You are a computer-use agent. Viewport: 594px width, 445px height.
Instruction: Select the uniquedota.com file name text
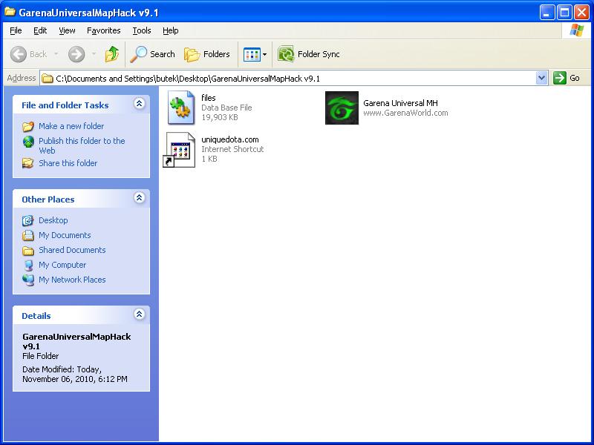point(230,139)
